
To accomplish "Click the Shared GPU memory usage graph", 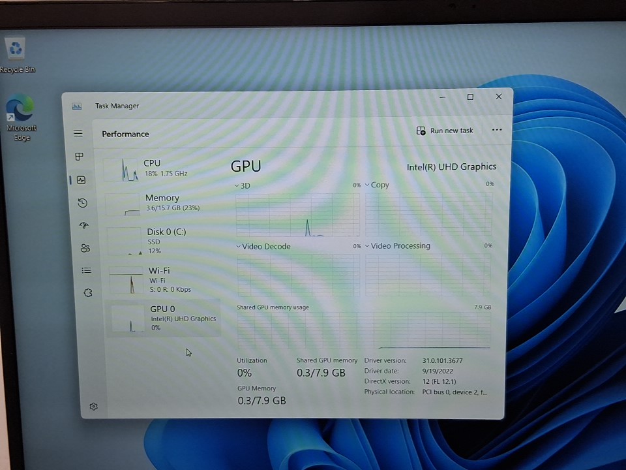I will [364, 331].
